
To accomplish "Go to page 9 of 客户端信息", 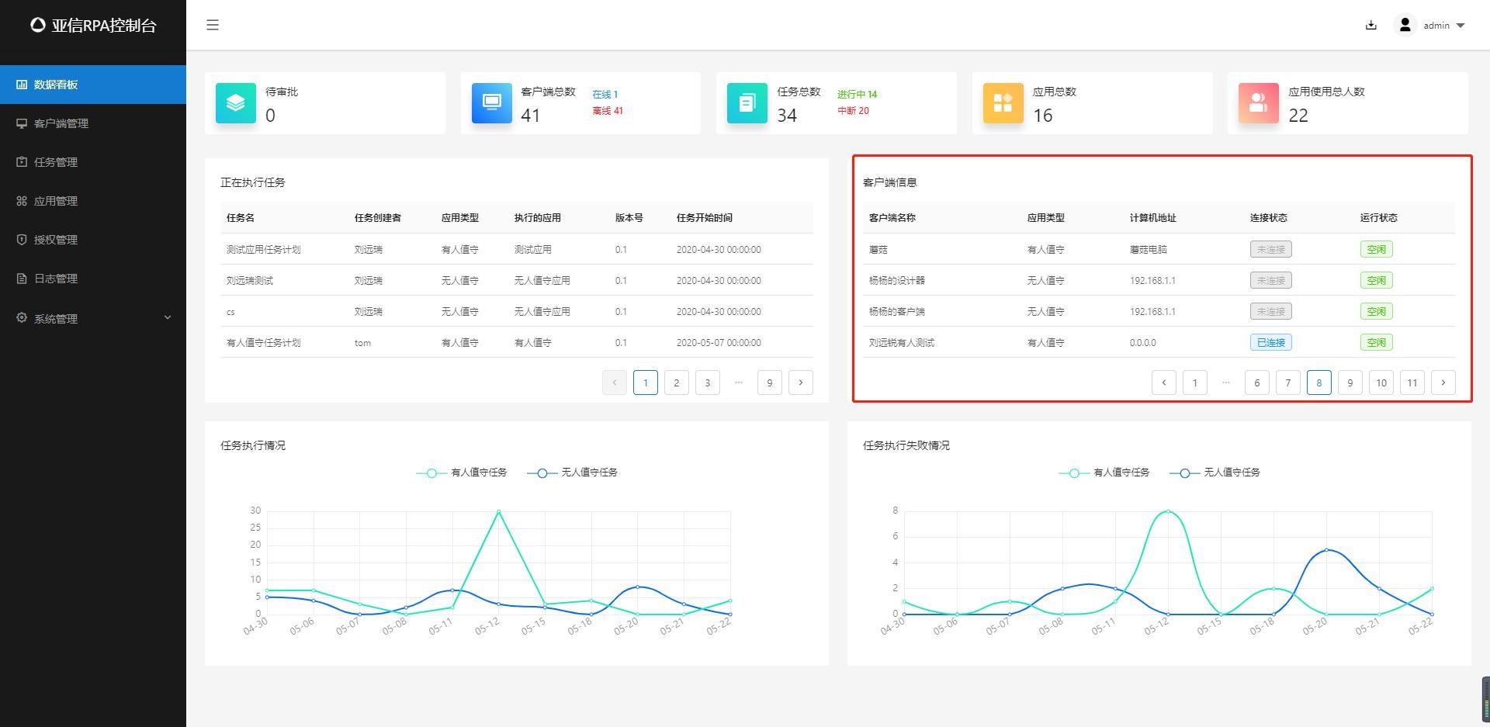I will (x=1350, y=383).
